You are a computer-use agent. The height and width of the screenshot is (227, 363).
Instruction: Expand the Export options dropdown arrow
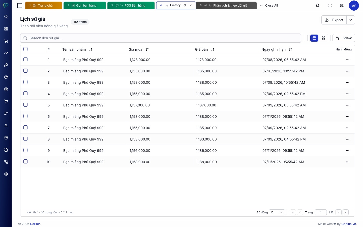351,20
